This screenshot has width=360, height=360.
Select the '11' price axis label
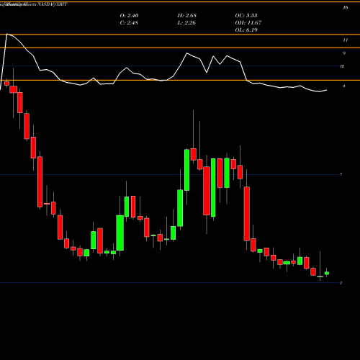346,40
